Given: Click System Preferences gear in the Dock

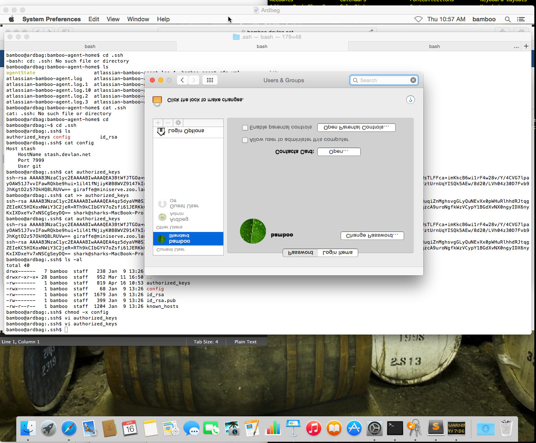Looking at the screenshot, I should point(374,428).
